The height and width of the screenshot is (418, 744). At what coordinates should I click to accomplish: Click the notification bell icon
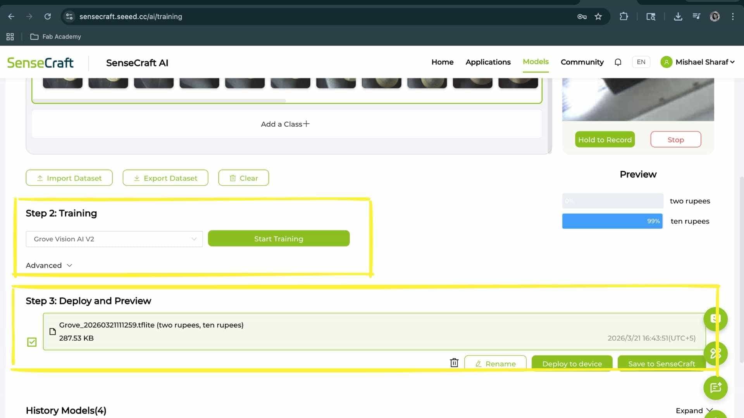point(618,62)
